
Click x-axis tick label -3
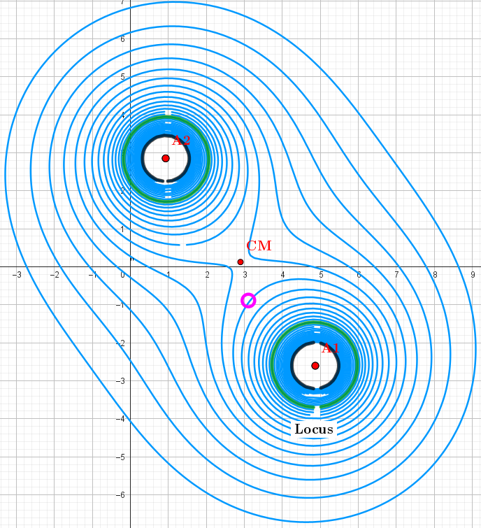tap(16, 275)
